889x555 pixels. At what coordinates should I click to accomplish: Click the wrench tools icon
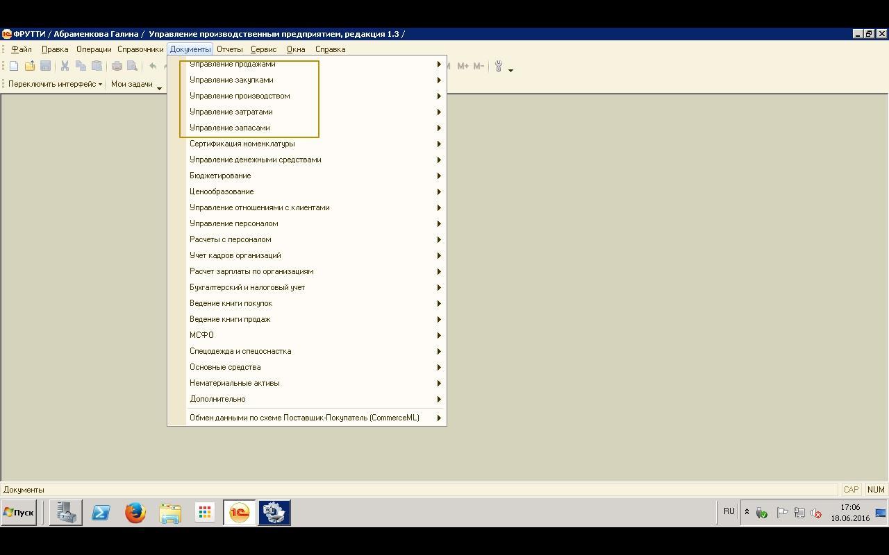[498, 66]
